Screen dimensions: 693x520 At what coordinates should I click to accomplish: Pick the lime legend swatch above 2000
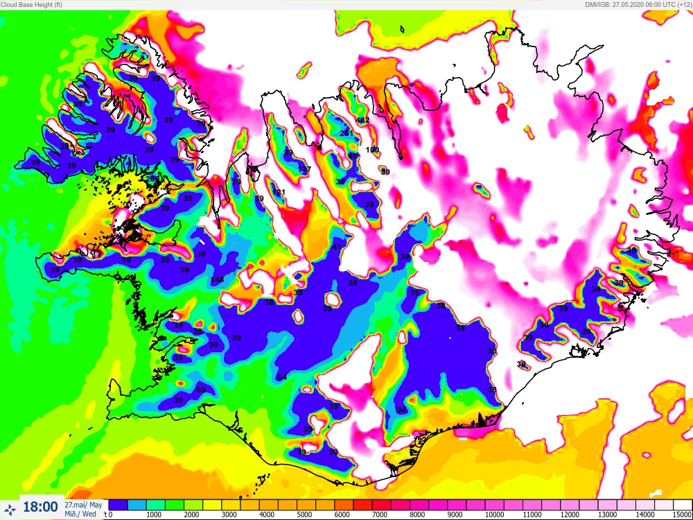click(x=193, y=505)
